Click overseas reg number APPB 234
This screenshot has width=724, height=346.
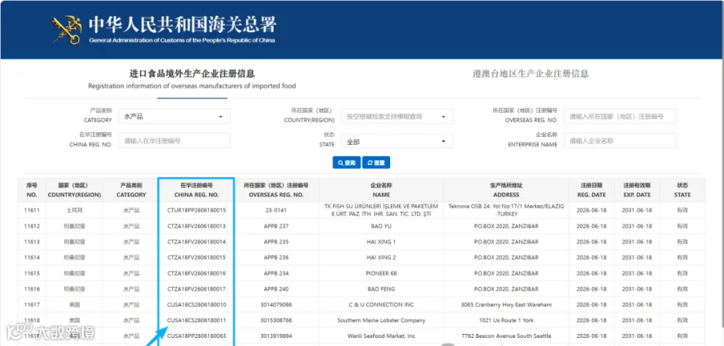[276, 273]
